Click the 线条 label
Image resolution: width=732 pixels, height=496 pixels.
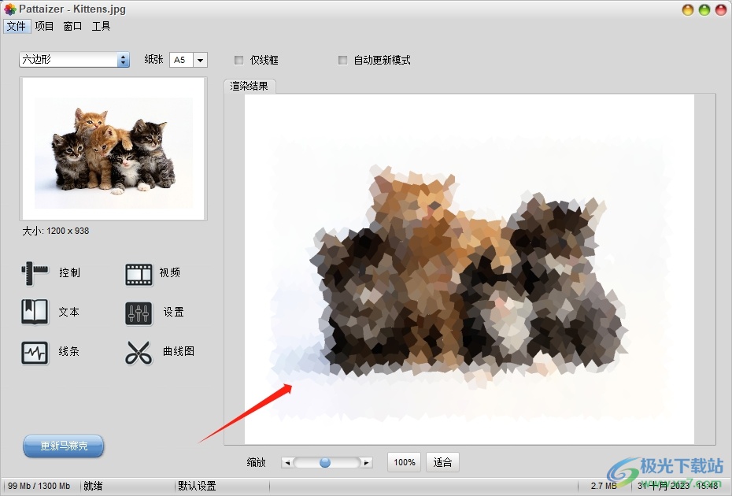tap(69, 351)
